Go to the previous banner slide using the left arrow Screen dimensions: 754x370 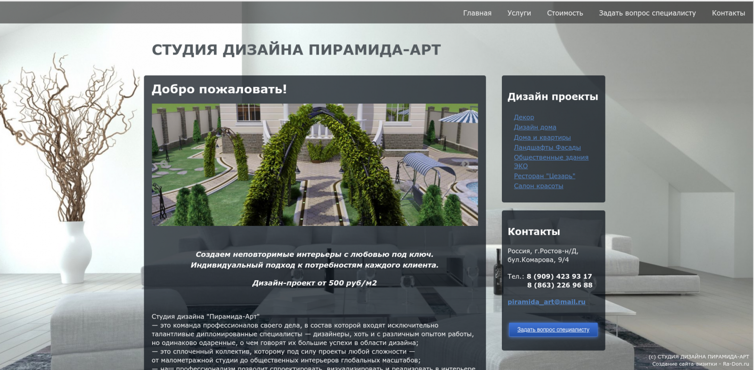click(x=164, y=164)
